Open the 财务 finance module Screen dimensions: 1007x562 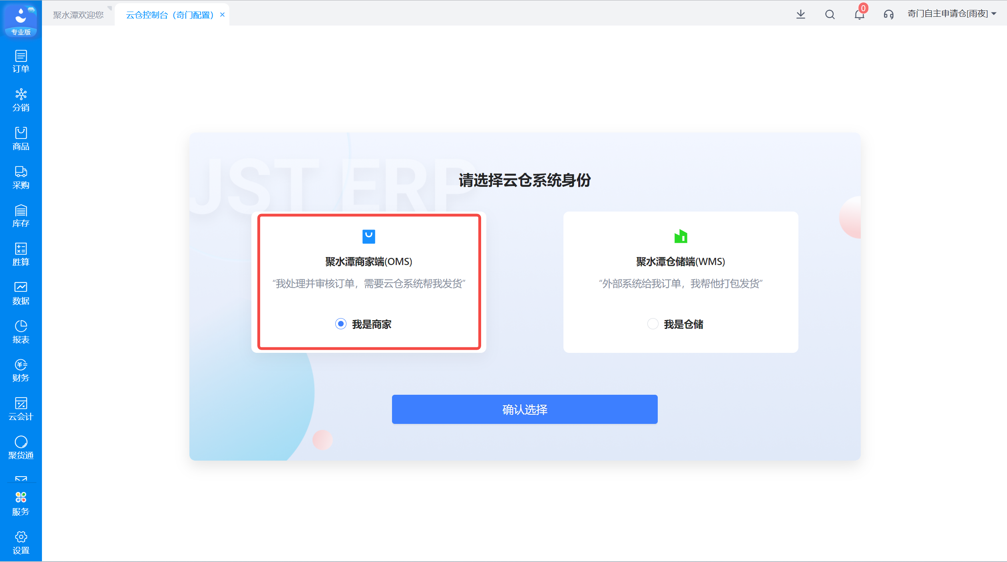(21, 370)
